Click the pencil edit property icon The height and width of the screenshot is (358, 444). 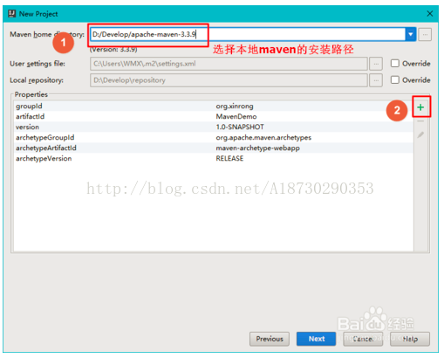(420, 134)
